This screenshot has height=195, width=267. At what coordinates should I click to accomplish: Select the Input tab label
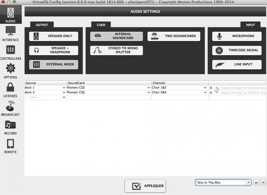[250, 25]
